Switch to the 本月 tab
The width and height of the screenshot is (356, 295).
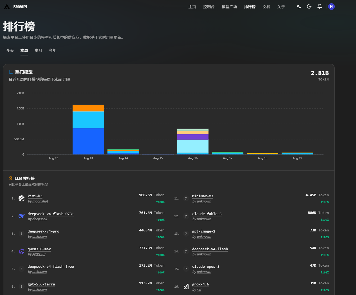pos(38,50)
